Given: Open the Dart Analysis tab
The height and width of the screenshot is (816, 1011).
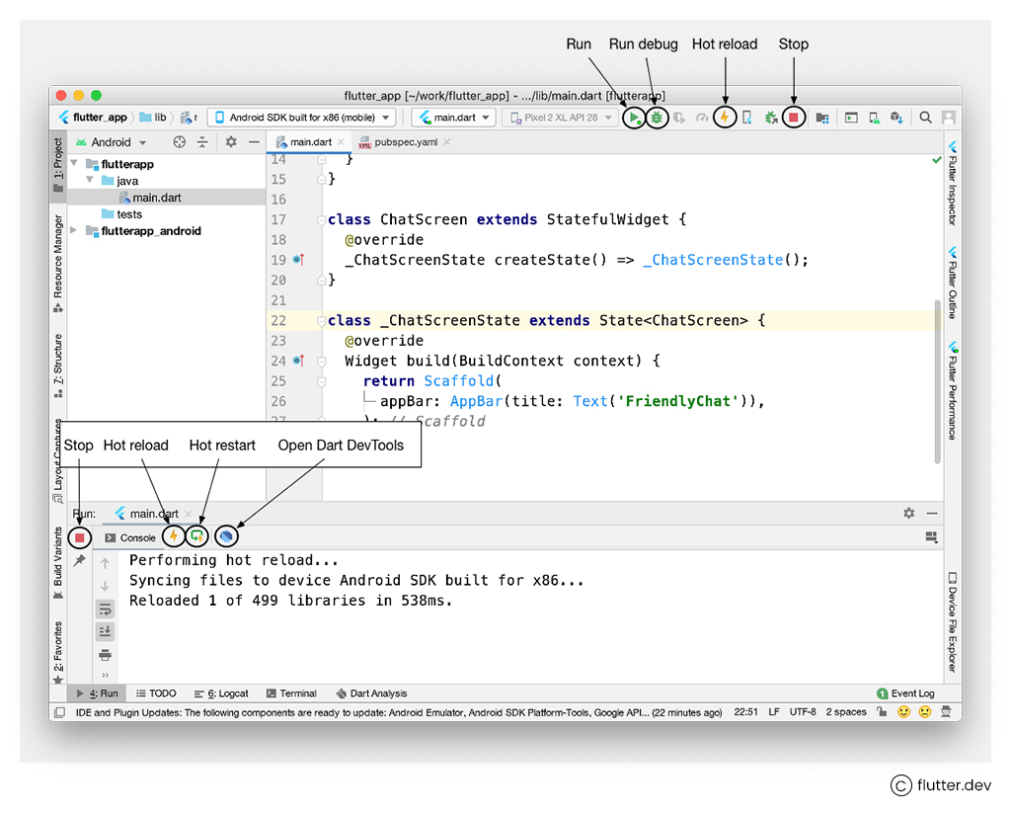Looking at the screenshot, I should [x=371, y=694].
